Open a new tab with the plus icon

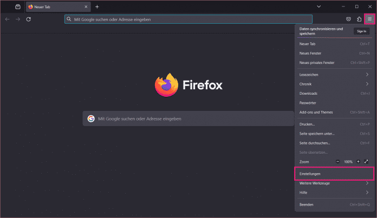[x=97, y=6]
